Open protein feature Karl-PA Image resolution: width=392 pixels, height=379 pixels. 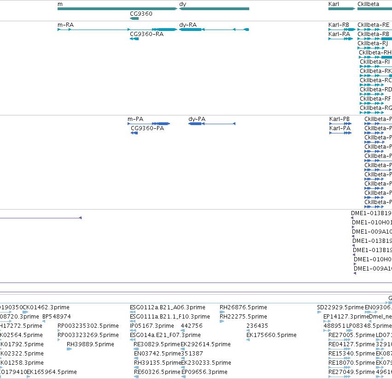tap(340, 133)
